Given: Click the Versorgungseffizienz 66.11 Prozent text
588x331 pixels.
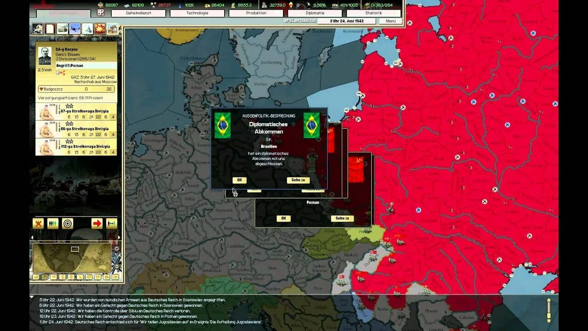Looking at the screenshot, I should 70,98.
